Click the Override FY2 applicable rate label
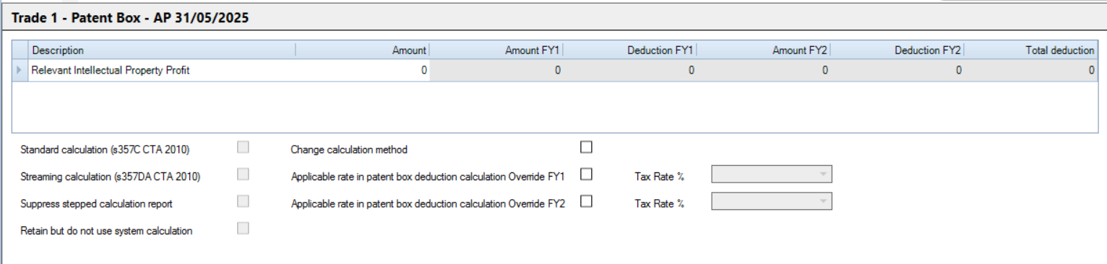 click(x=428, y=204)
